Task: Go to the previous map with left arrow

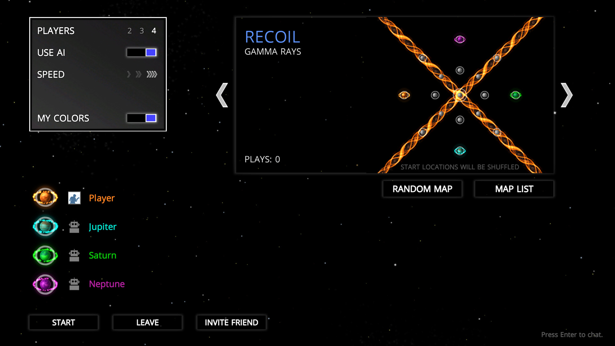Action: click(222, 95)
